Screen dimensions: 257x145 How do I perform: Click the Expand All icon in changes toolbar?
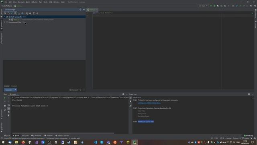(34, 13)
